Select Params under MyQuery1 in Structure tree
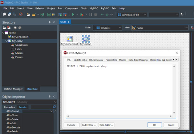This screenshot has height=134, width=194. (19, 57)
